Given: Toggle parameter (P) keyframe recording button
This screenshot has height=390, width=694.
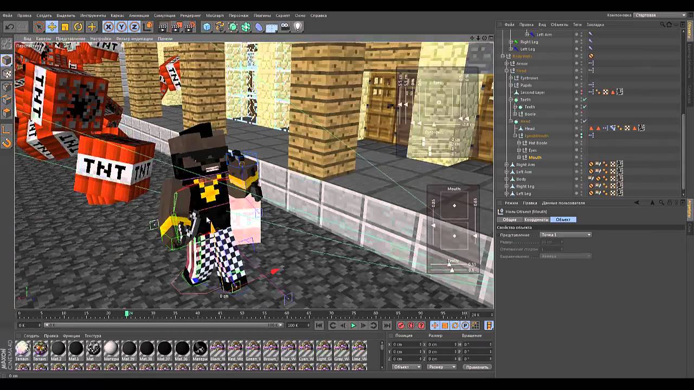Looking at the screenshot, I should point(465,326).
